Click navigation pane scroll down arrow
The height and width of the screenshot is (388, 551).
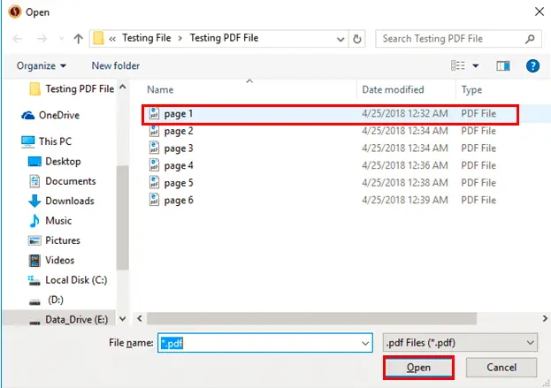[x=122, y=318]
